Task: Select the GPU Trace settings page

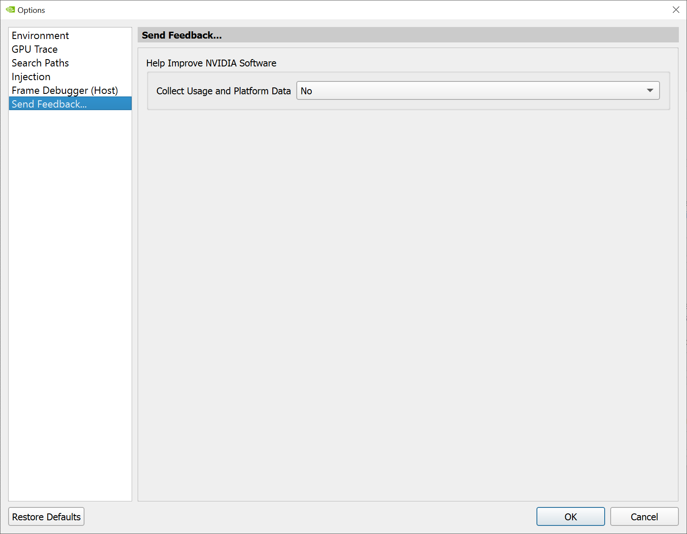Action: tap(35, 49)
